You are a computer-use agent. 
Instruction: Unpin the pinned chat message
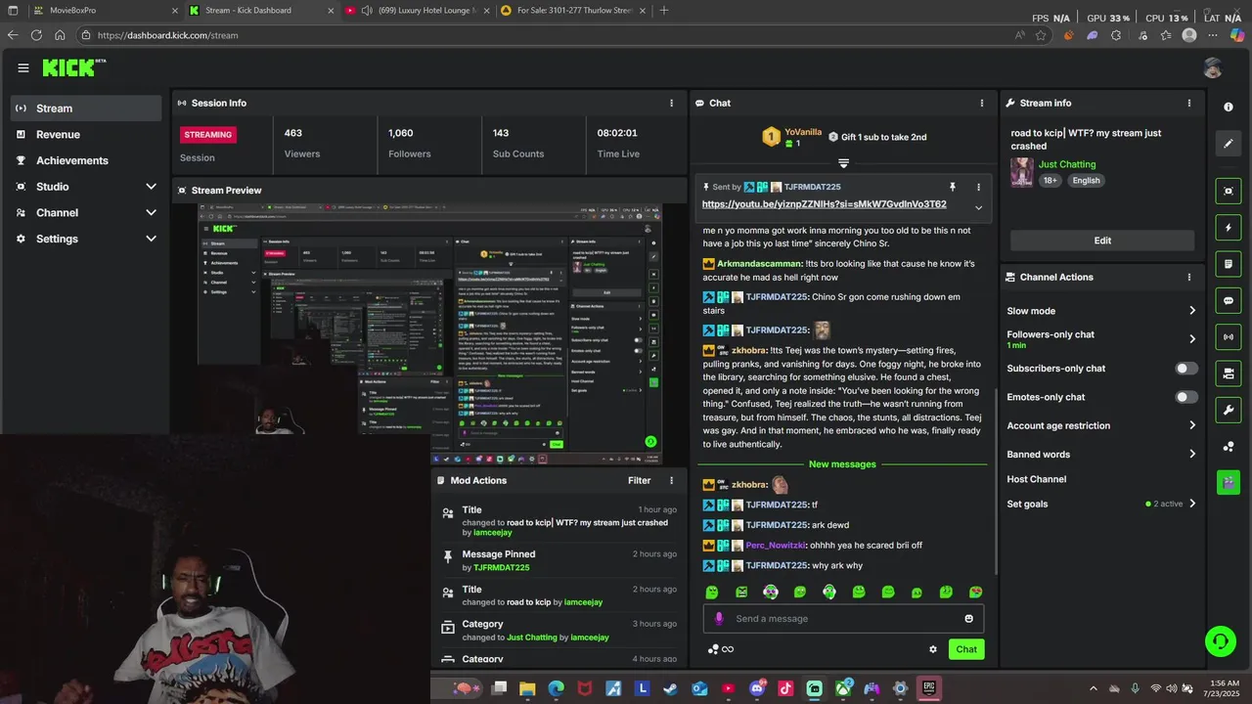point(952,187)
